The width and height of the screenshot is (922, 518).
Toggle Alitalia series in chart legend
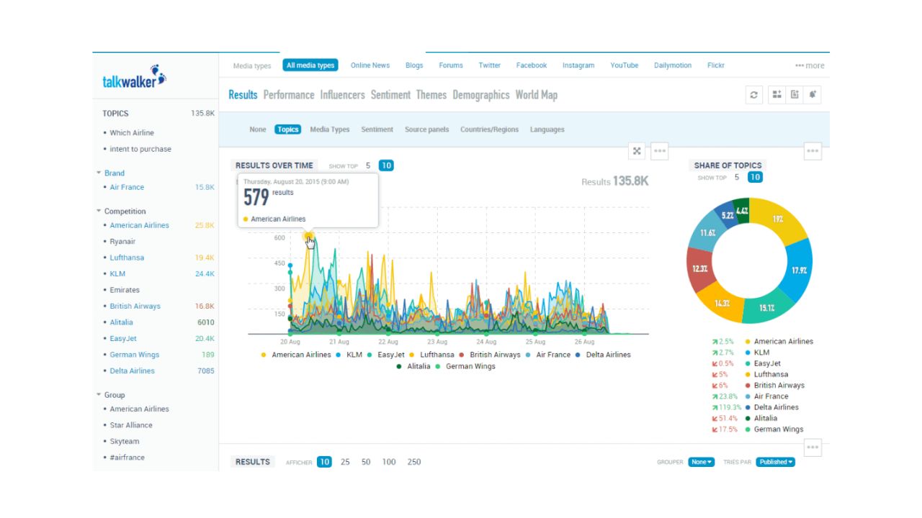click(413, 366)
